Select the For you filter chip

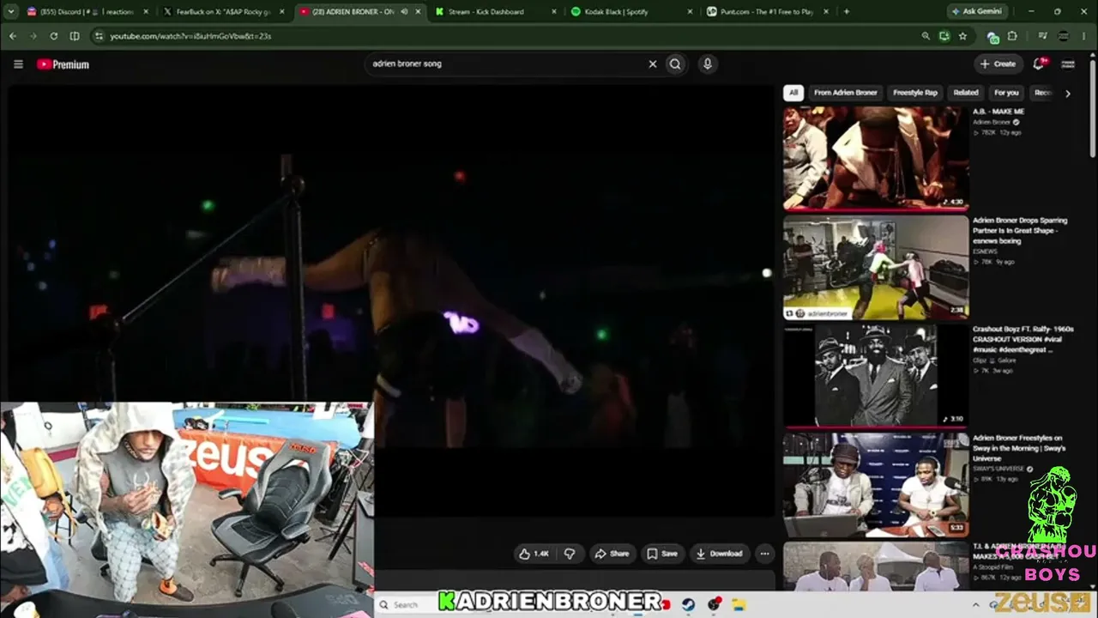coord(1006,93)
